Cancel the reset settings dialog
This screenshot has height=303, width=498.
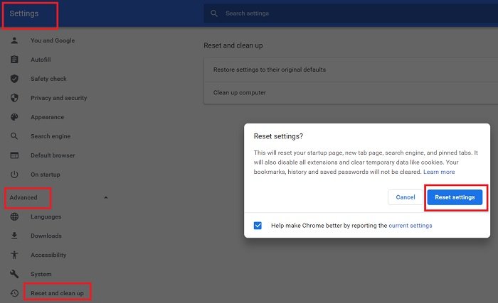click(x=406, y=197)
